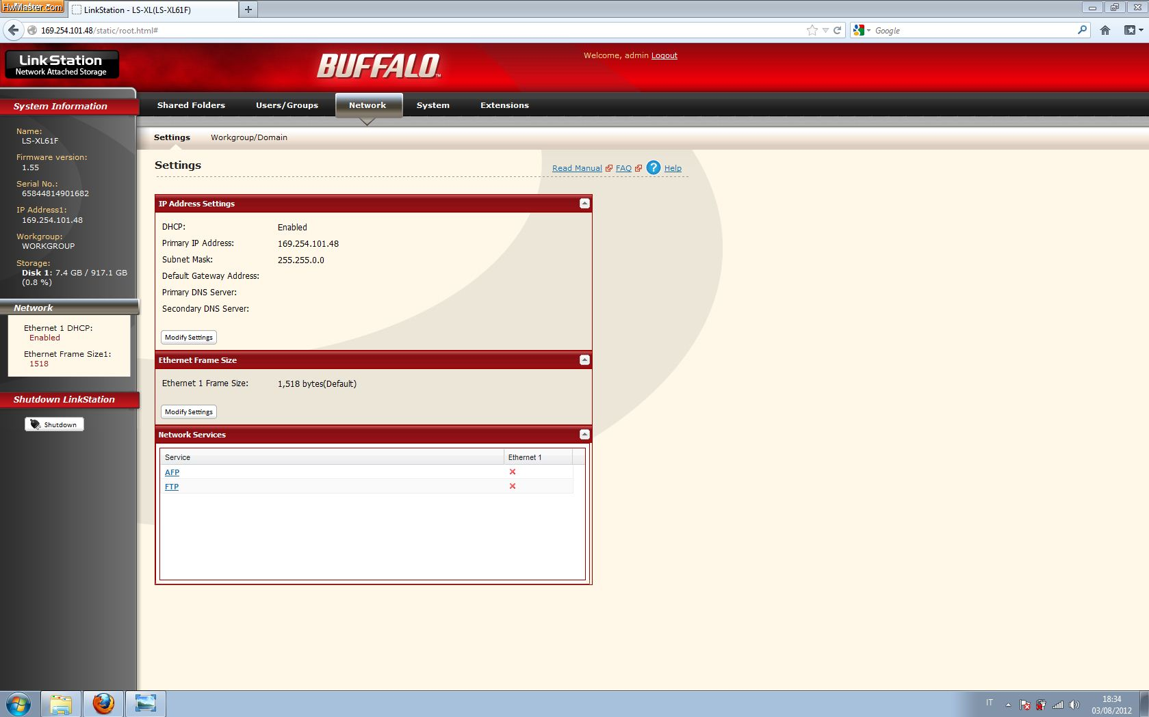Open the Shared Folders menu
1149x717 pixels.
191,105
